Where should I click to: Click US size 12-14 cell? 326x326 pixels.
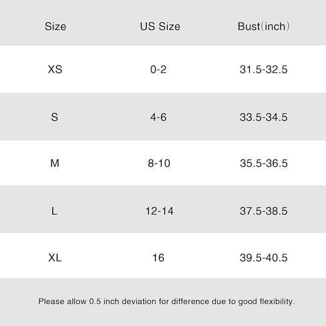pos(160,211)
